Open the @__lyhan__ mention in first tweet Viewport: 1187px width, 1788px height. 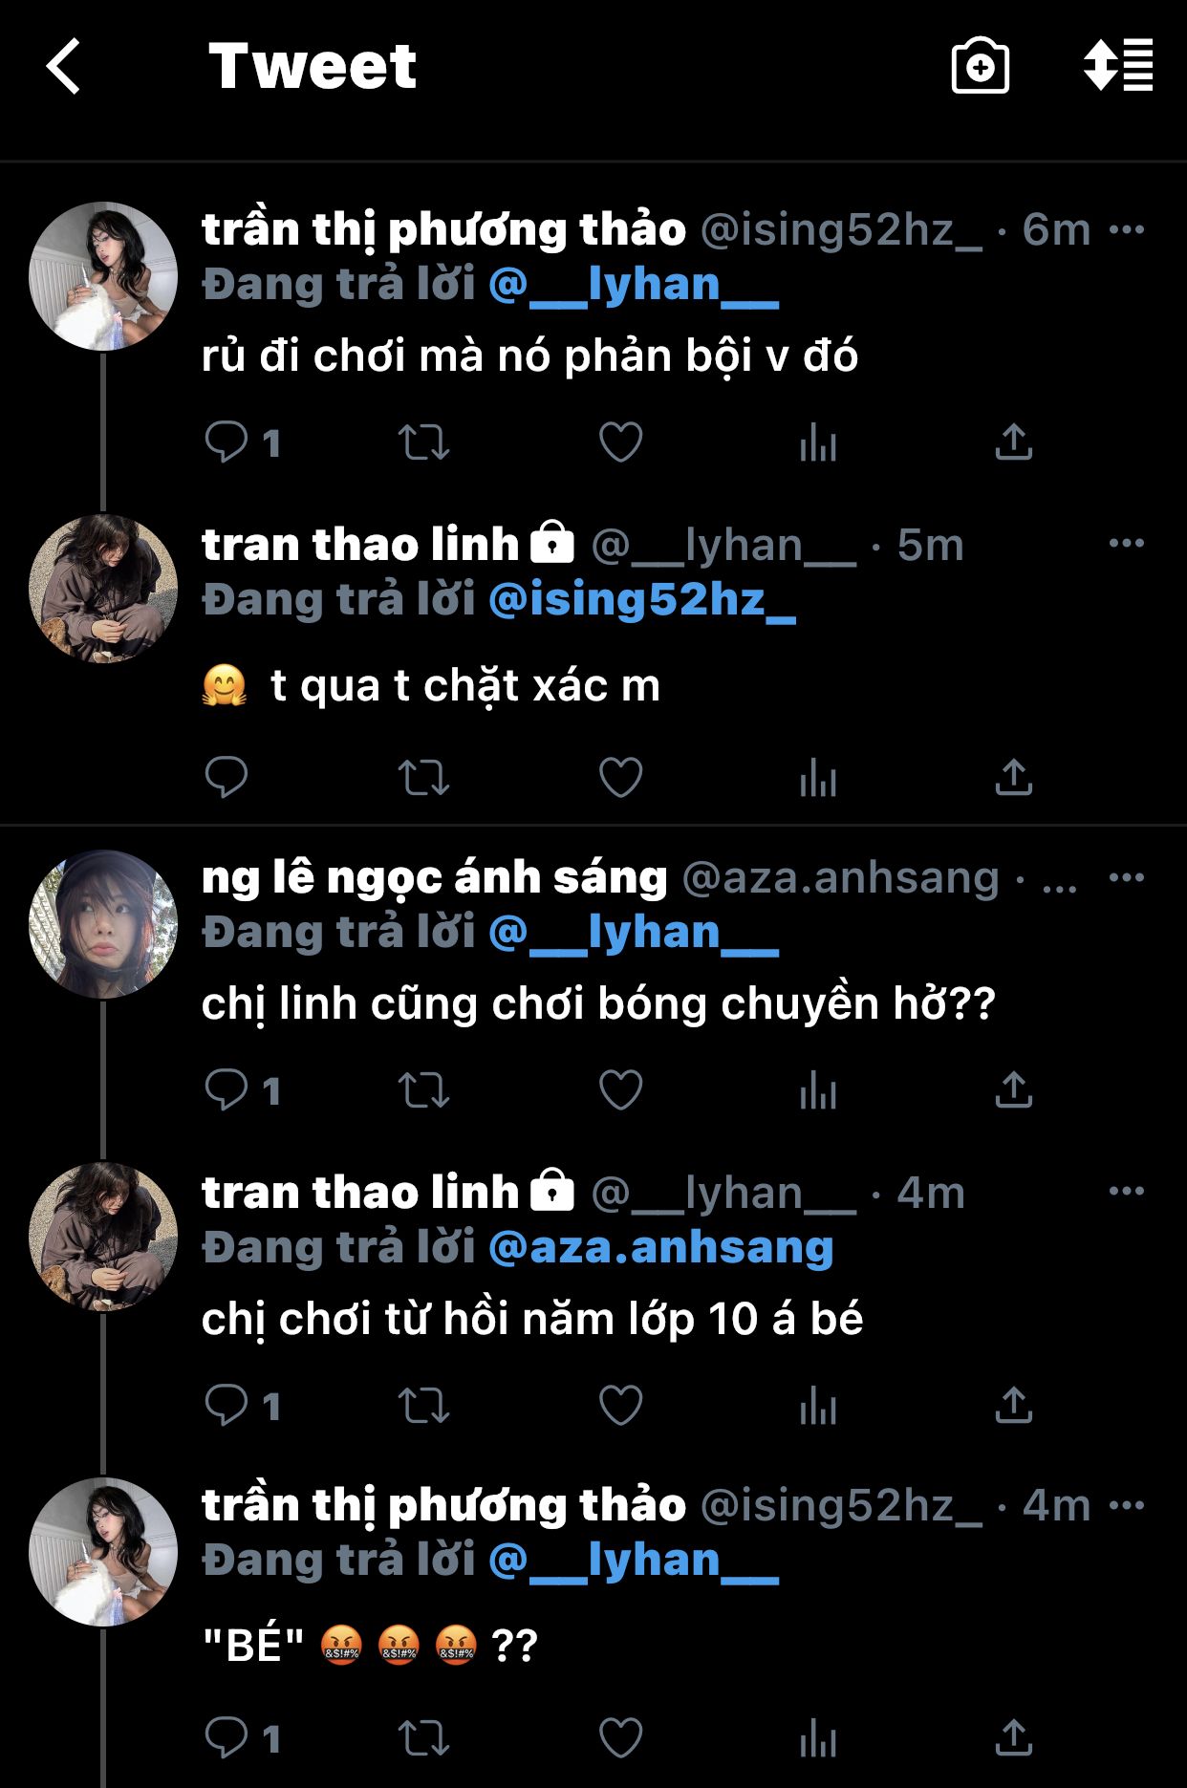[x=634, y=285]
